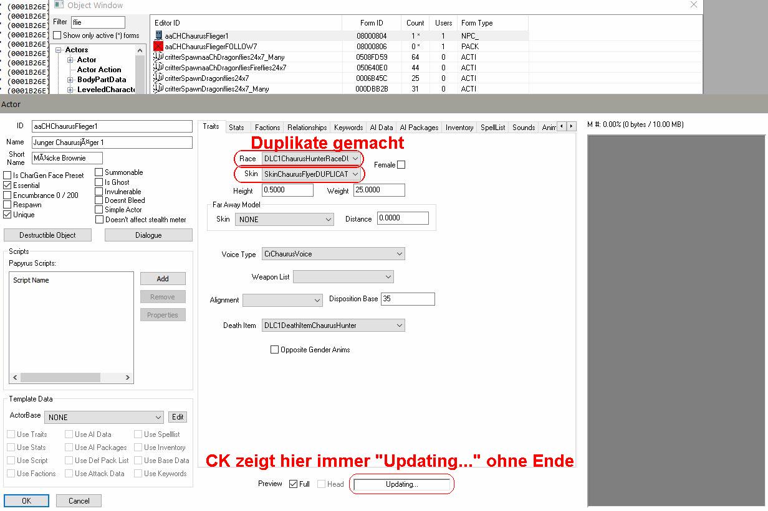Viewport: 768px width, 511px height.
Task: Click the activator icon beside critterSpawnDragonflies24x7_Many
Action: pos(158,89)
